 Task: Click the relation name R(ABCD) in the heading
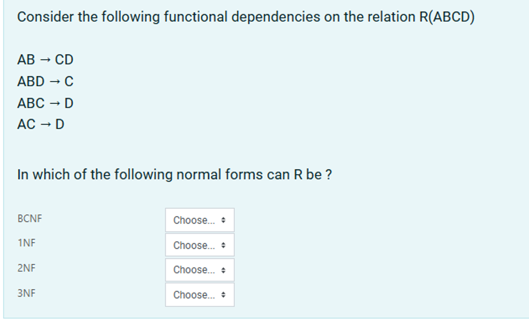(x=447, y=17)
